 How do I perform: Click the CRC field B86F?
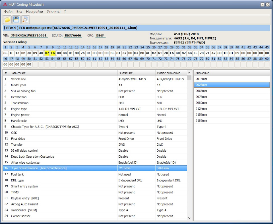pyautogui.click(x=100, y=36)
